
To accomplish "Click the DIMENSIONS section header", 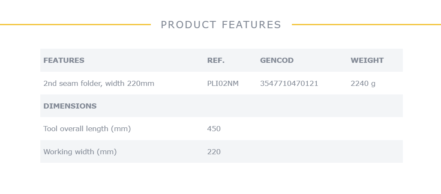I will tap(70, 106).
